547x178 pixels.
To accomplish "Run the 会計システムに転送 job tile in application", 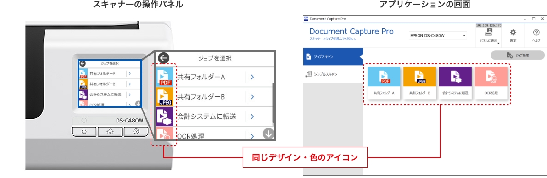I will click(455, 83).
